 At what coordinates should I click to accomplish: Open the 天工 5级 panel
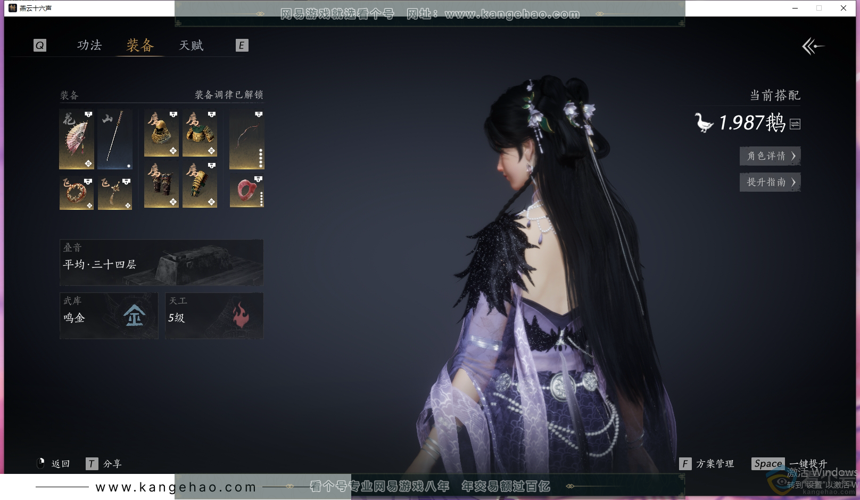coord(214,316)
